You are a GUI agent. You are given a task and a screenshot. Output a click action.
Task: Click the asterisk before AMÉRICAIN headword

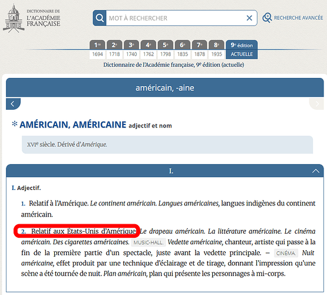(15, 123)
